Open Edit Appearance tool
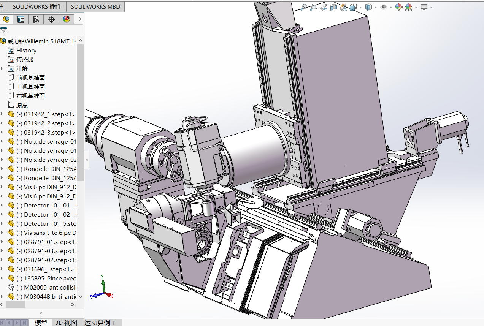The width and height of the screenshot is (484, 326). coord(398,7)
